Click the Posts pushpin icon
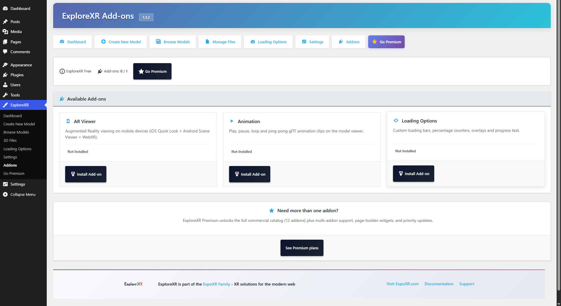The image size is (561, 306). click(x=5, y=22)
